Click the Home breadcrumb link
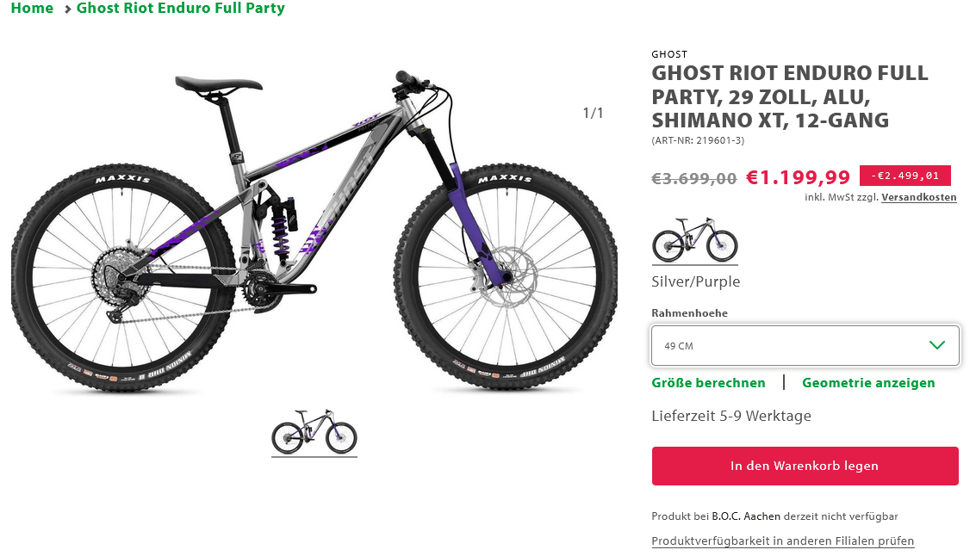Image resolution: width=976 pixels, height=556 pixels. pos(32,9)
